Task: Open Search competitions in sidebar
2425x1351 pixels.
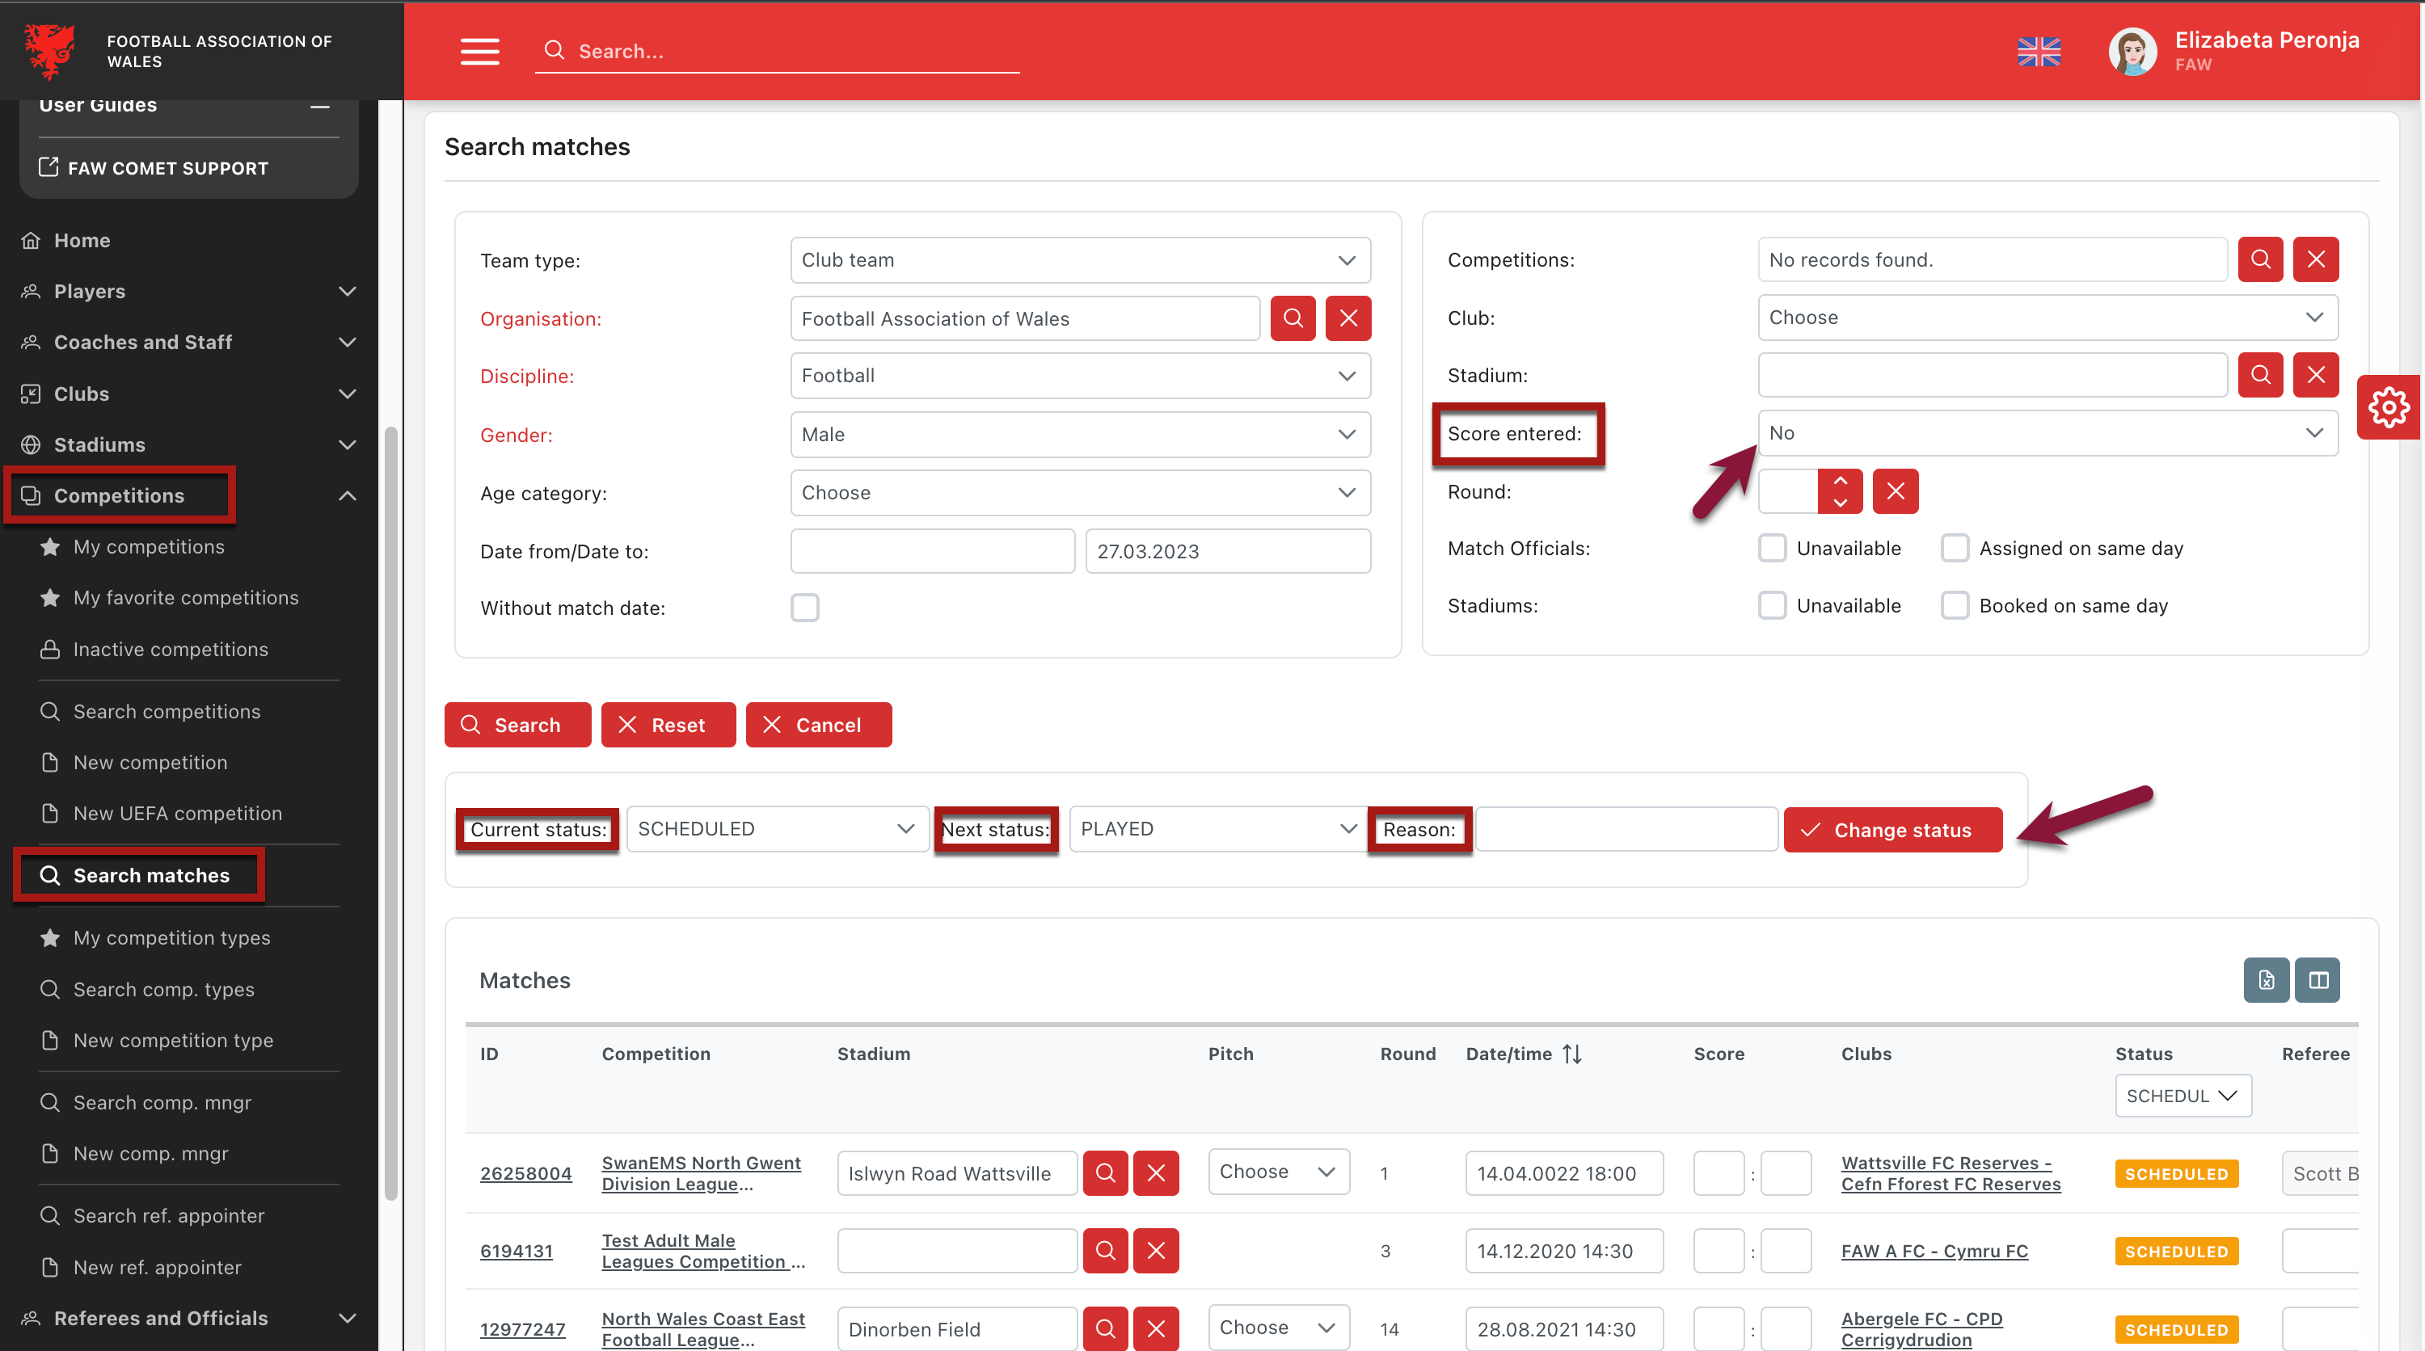Action: (167, 711)
